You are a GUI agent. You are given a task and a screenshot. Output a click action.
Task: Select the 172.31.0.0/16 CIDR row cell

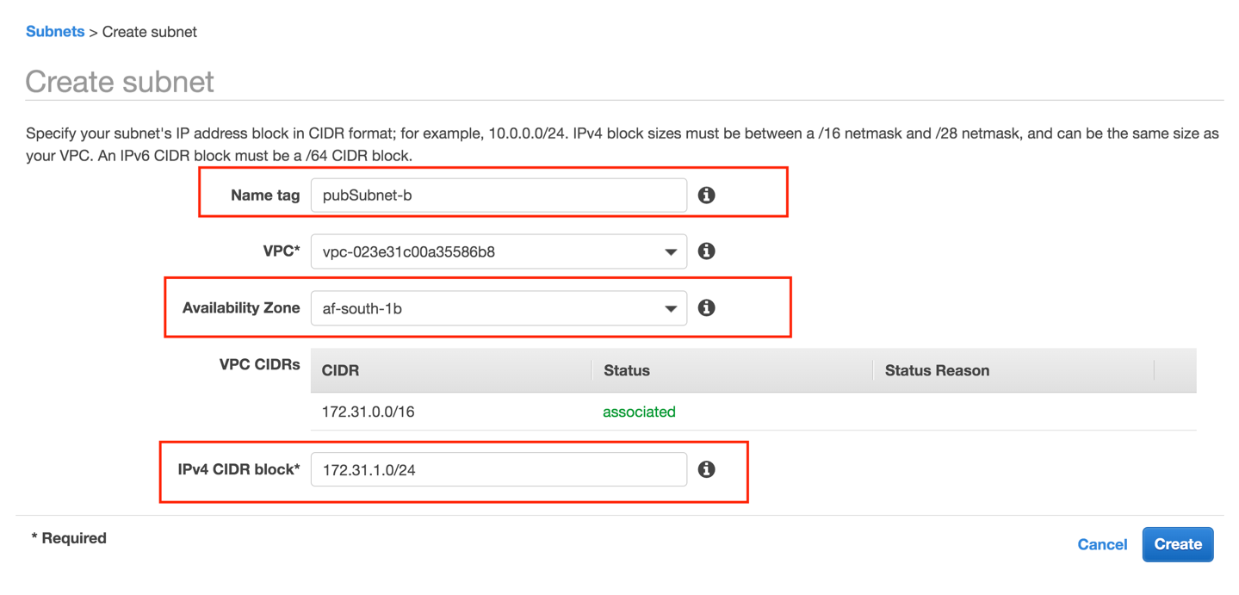click(369, 412)
